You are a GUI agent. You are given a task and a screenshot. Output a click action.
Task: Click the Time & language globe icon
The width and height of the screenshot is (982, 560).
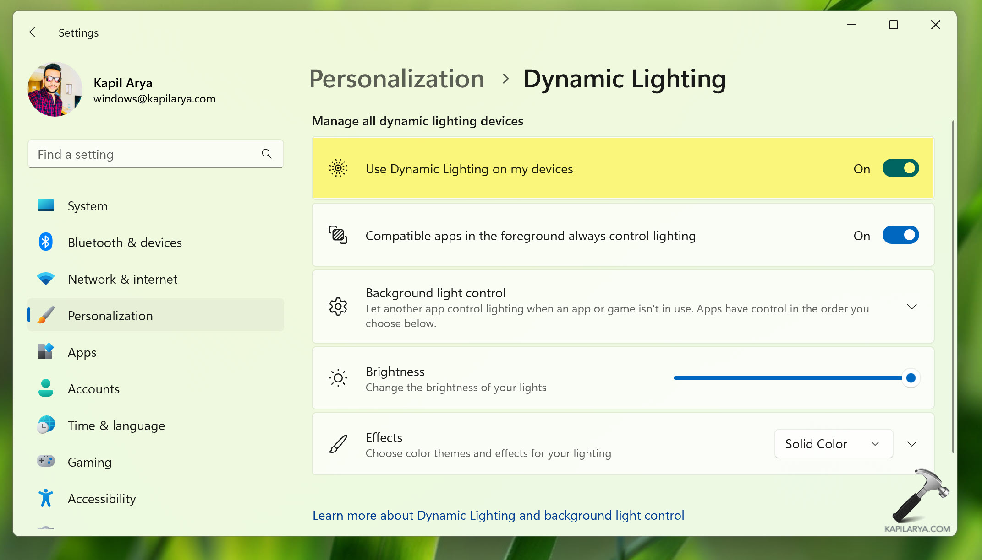coord(46,425)
